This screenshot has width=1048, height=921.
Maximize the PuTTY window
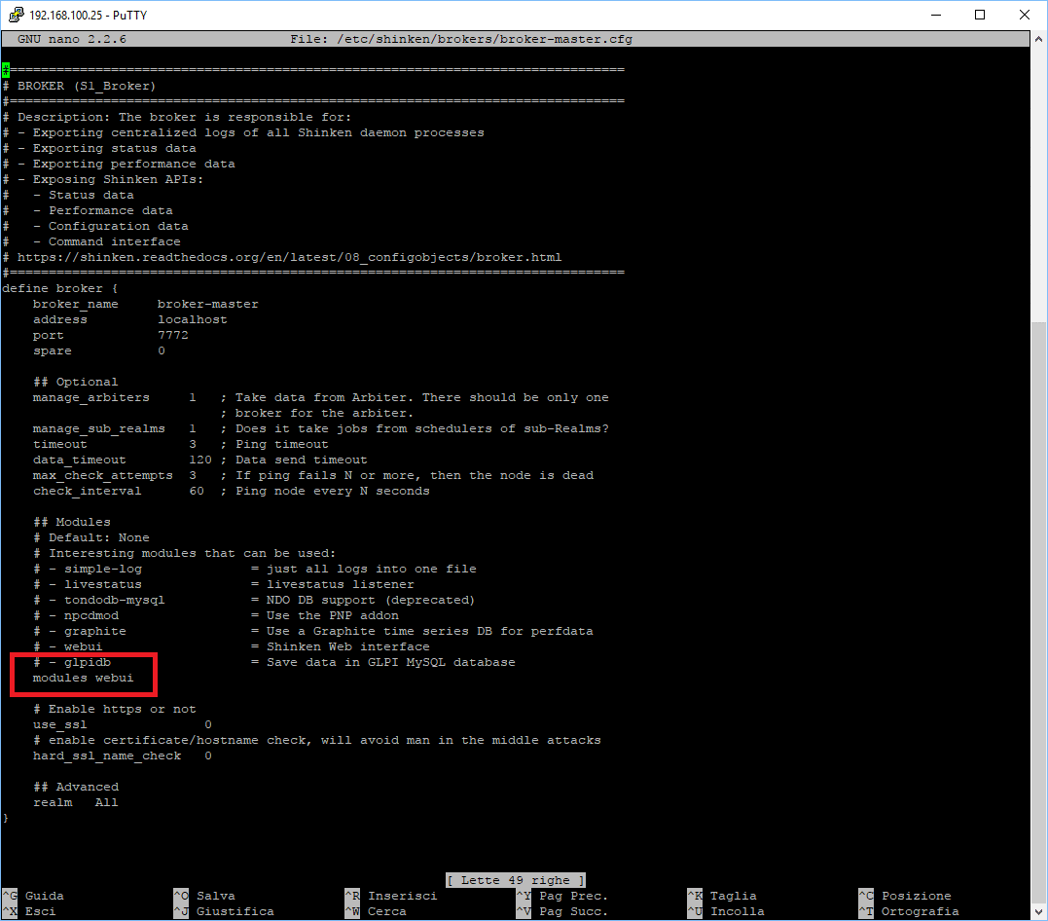[980, 15]
